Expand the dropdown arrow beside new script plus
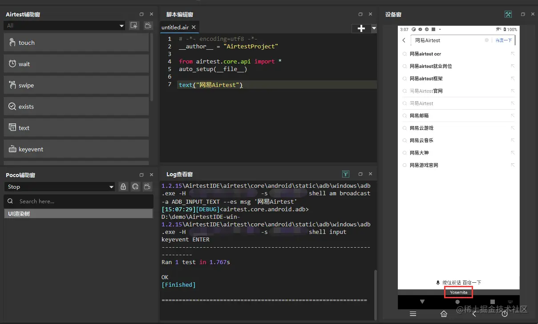The image size is (538, 324). click(x=374, y=28)
